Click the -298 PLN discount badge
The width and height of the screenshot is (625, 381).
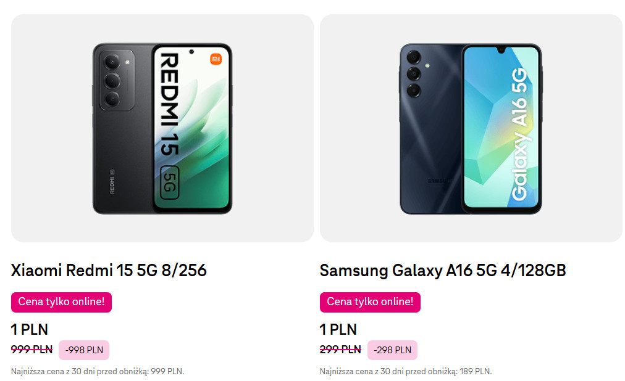[x=392, y=350]
